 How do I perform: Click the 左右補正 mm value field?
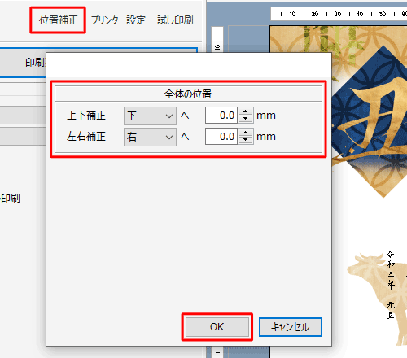pos(221,137)
